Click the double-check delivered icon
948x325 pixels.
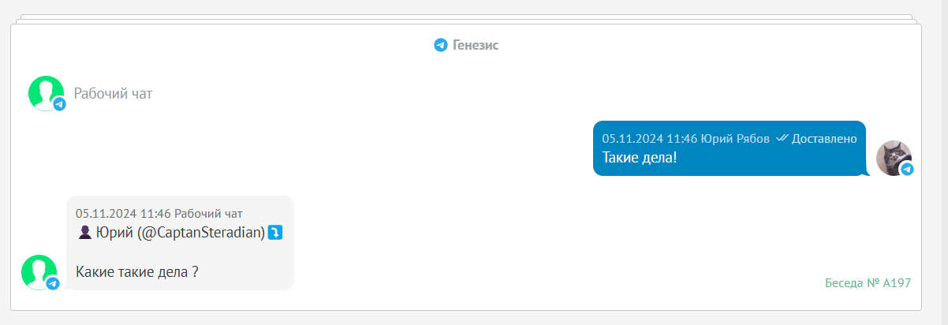[782, 138]
